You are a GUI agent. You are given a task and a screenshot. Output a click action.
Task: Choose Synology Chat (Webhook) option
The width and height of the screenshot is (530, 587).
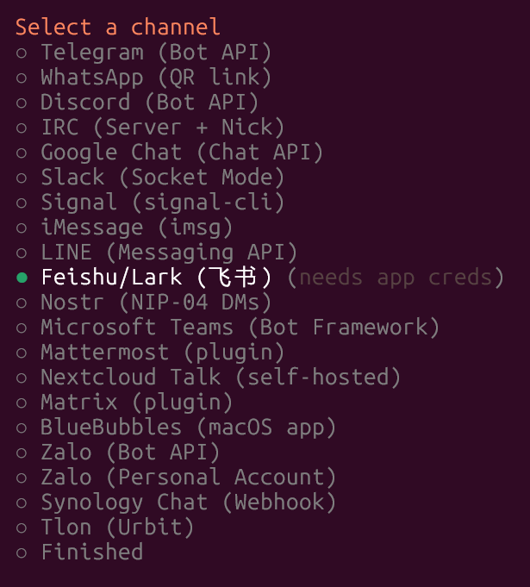coord(188,503)
